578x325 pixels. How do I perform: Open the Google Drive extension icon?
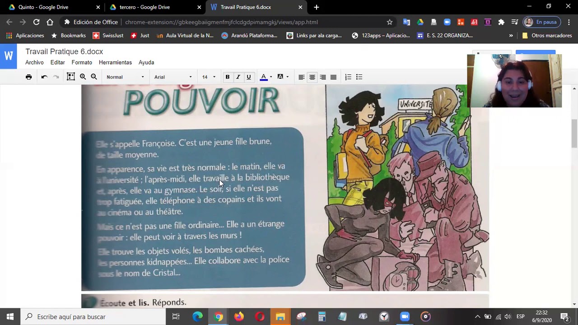tap(420, 22)
